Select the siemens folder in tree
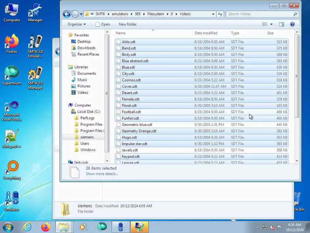 87,137
